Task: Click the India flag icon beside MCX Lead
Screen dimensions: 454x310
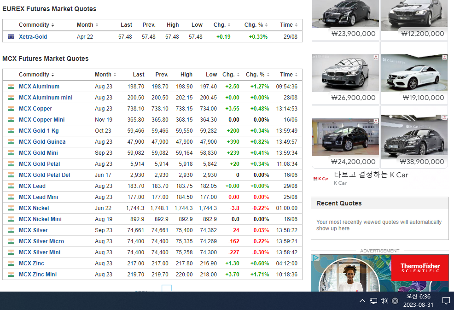Action: click(11, 186)
